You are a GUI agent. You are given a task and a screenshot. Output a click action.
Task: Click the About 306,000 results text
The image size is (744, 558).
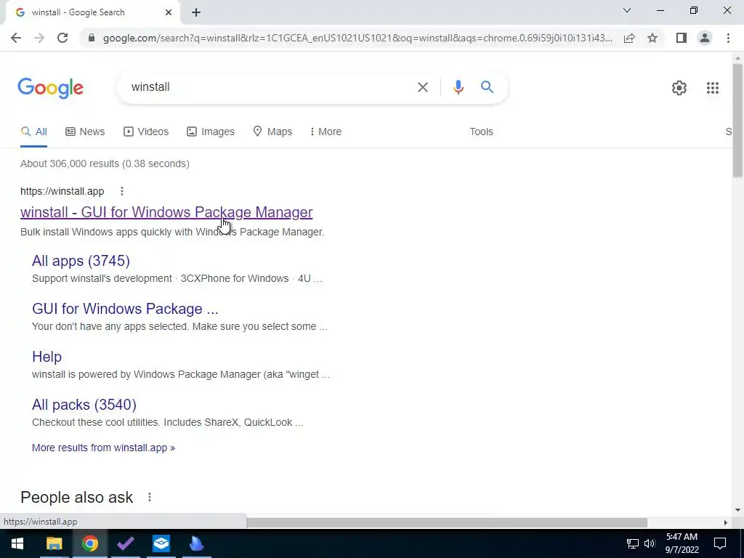105,163
